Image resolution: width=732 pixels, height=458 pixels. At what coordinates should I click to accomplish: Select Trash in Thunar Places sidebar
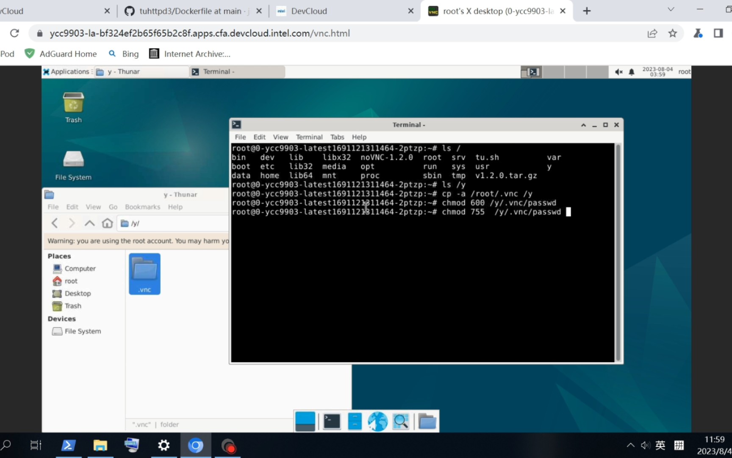(67, 306)
